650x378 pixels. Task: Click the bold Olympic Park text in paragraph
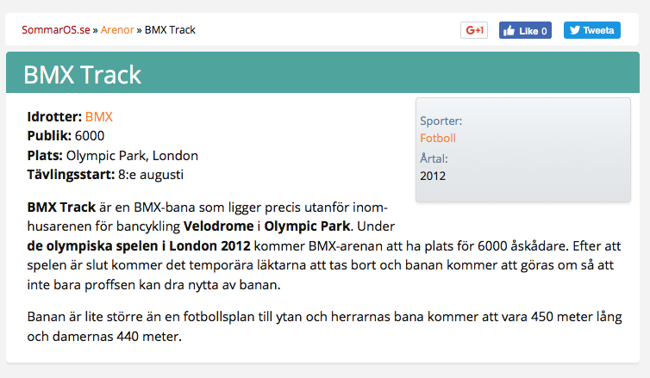[x=307, y=226]
